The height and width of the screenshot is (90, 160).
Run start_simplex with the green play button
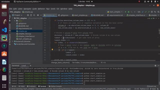125,12
